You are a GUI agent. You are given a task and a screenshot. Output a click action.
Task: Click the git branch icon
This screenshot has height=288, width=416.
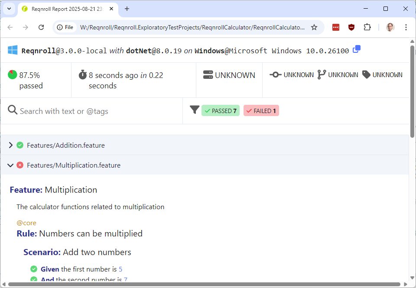click(x=322, y=75)
